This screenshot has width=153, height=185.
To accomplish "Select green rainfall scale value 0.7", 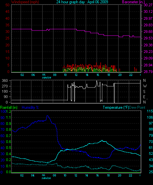I will pyautogui.click(x=8, y=136).
